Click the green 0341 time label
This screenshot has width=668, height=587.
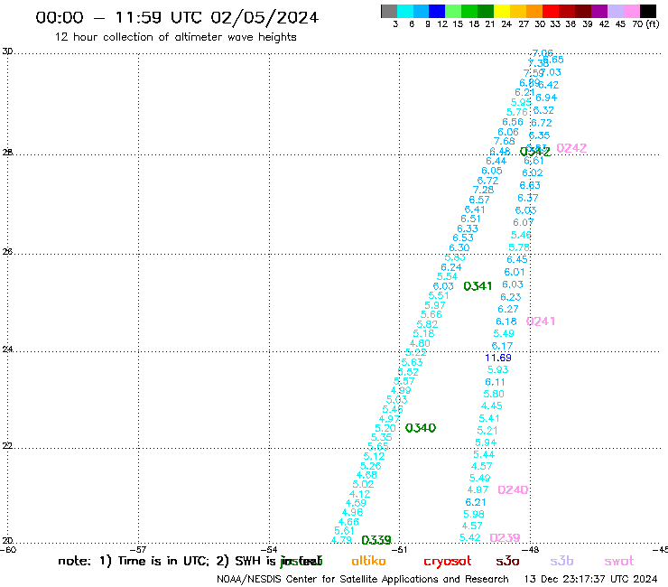click(x=478, y=286)
